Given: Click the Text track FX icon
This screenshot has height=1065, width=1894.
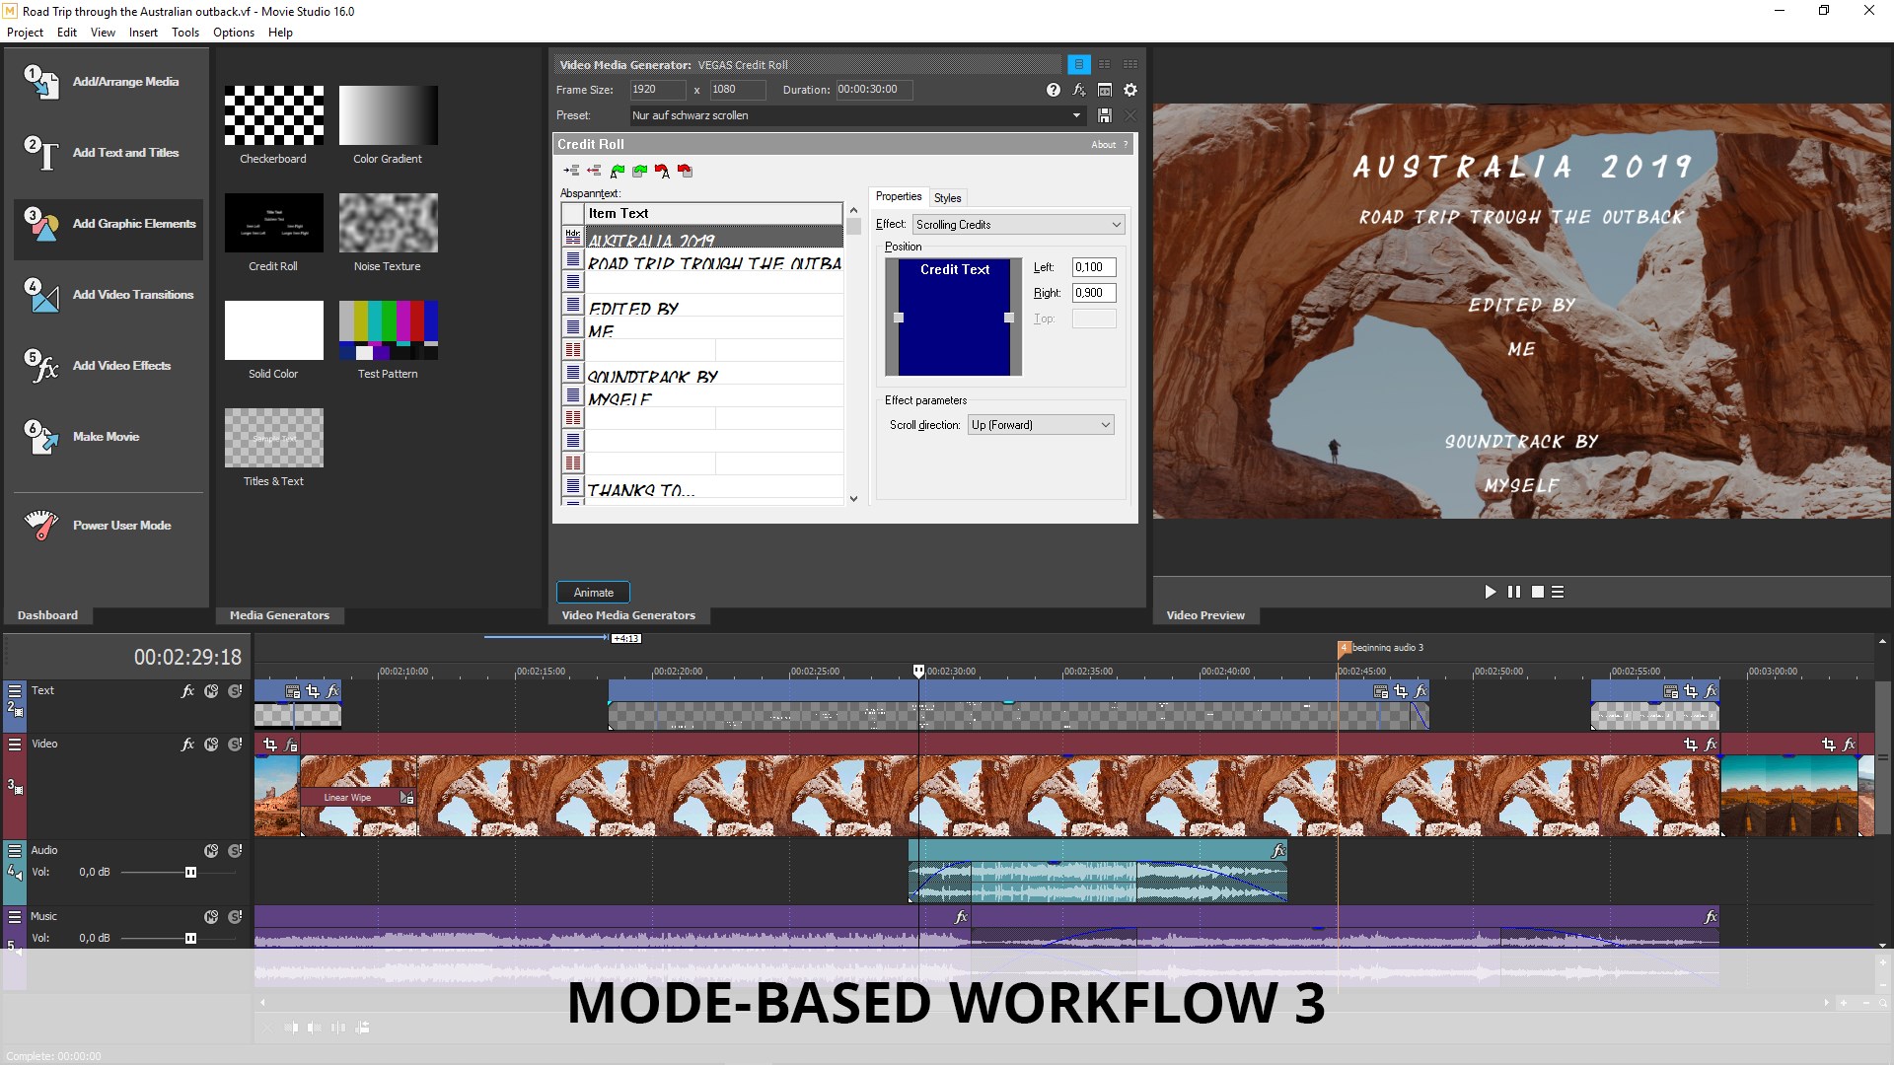Looking at the screenshot, I should (187, 691).
